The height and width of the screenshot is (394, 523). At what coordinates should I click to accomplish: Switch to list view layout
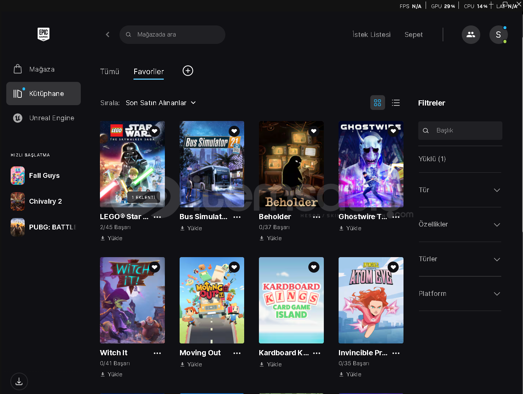(x=396, y=103)
